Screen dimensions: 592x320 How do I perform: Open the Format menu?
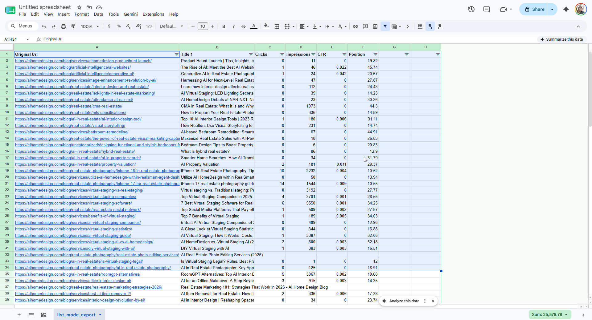82,14
